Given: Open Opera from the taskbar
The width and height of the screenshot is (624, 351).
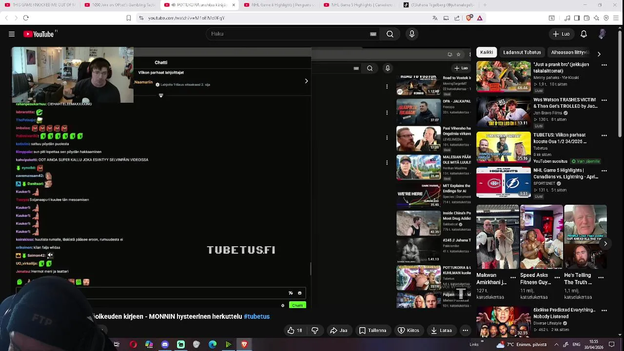Looking at the screenshot, I should pos(133,345).
